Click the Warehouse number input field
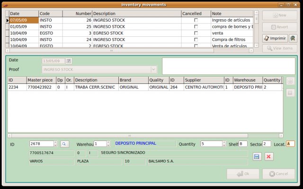The height and width of the screenshot is (189, 303). [x=100, y=144]
